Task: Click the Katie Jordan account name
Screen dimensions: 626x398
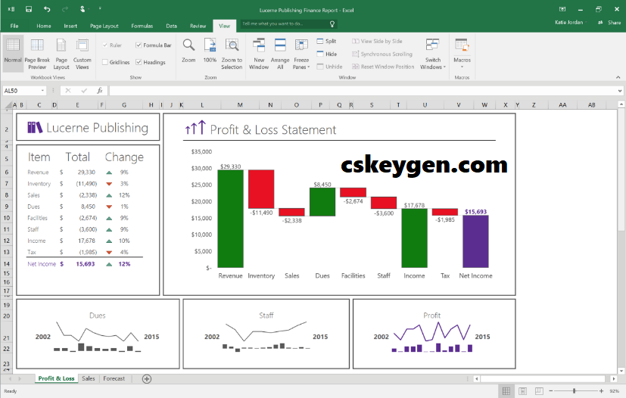Action: (568, 23)
